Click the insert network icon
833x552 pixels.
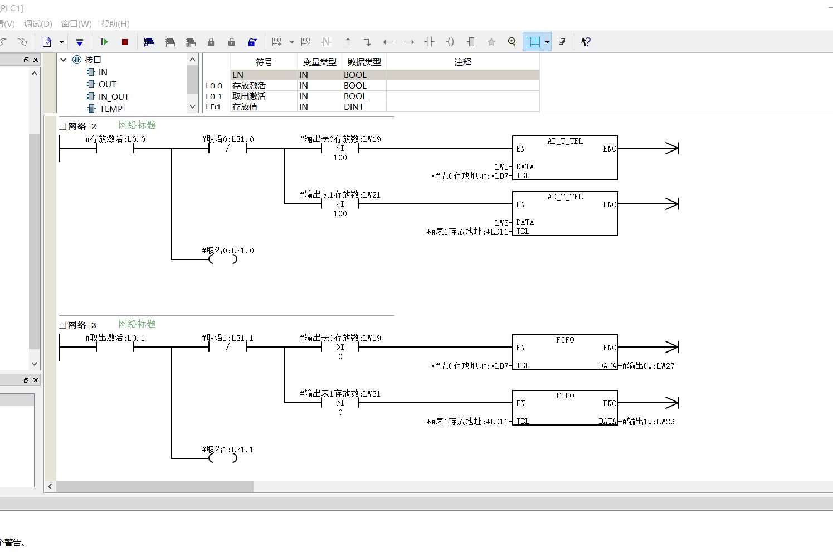tap(277, 42)
